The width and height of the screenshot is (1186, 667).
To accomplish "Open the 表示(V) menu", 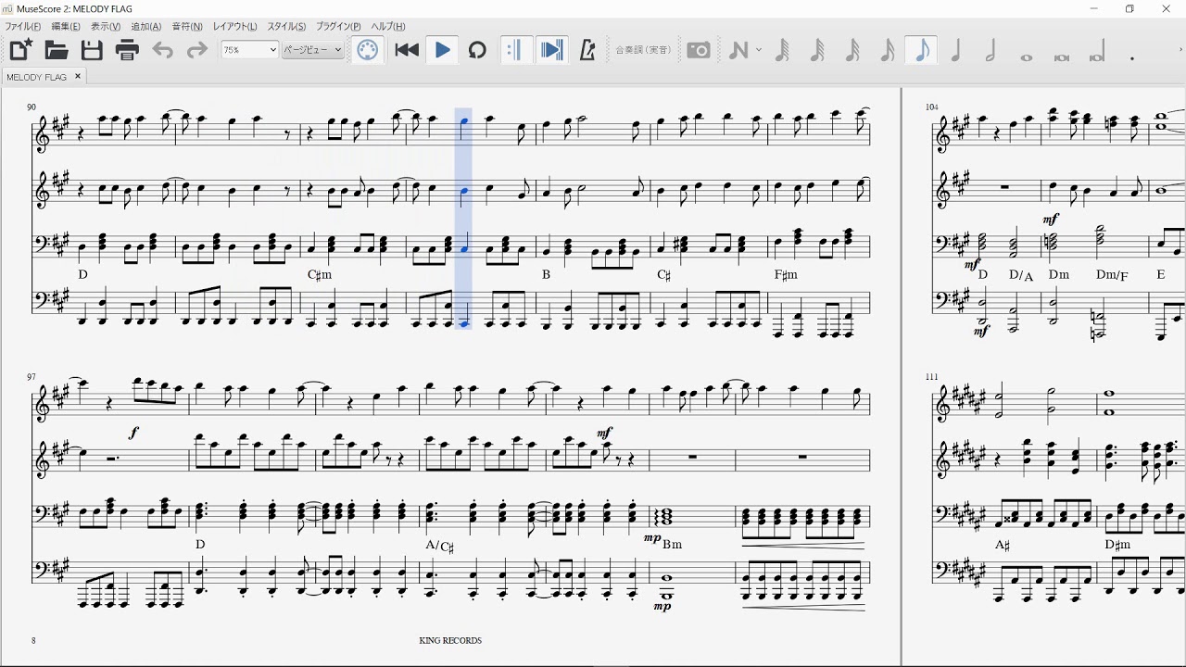I will point(106,27).
